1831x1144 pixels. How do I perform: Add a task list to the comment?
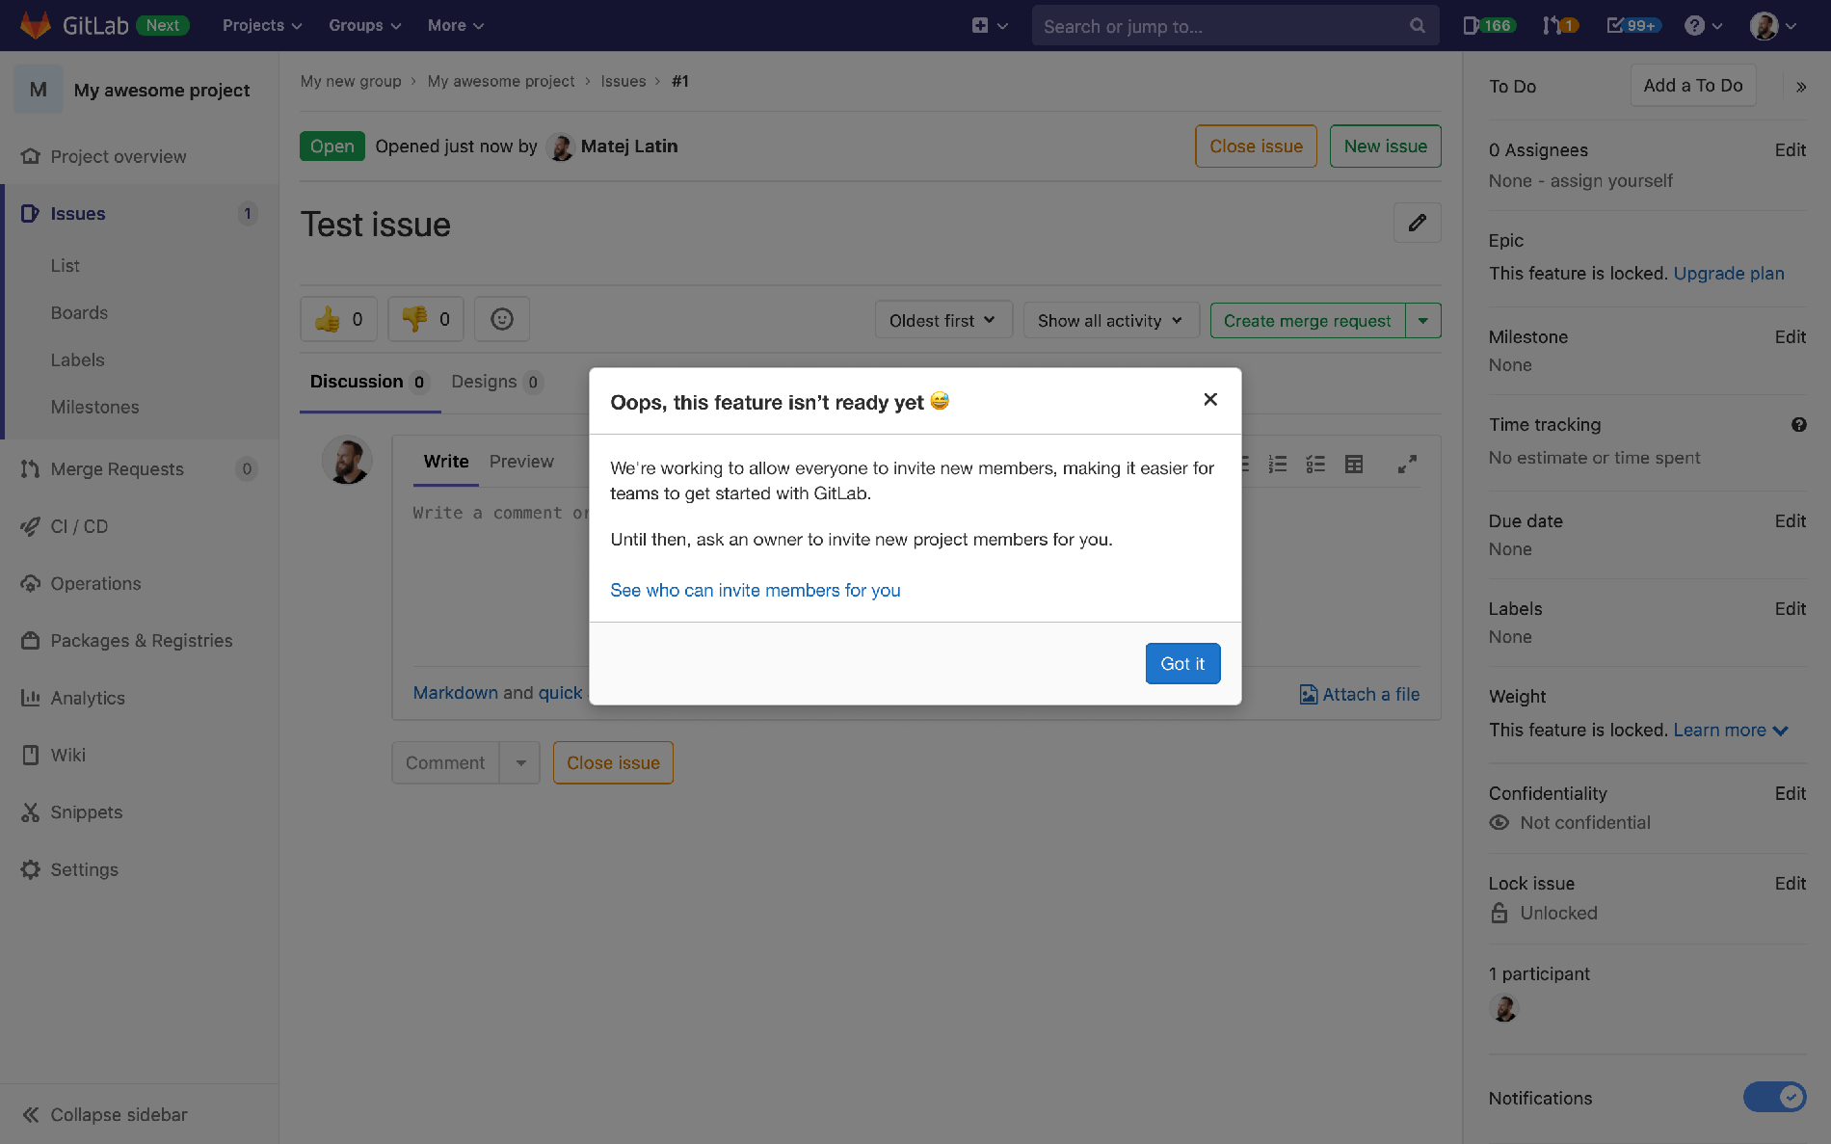click(x=1314, y=464)
